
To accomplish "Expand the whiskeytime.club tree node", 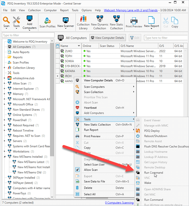I will point(4,78).
